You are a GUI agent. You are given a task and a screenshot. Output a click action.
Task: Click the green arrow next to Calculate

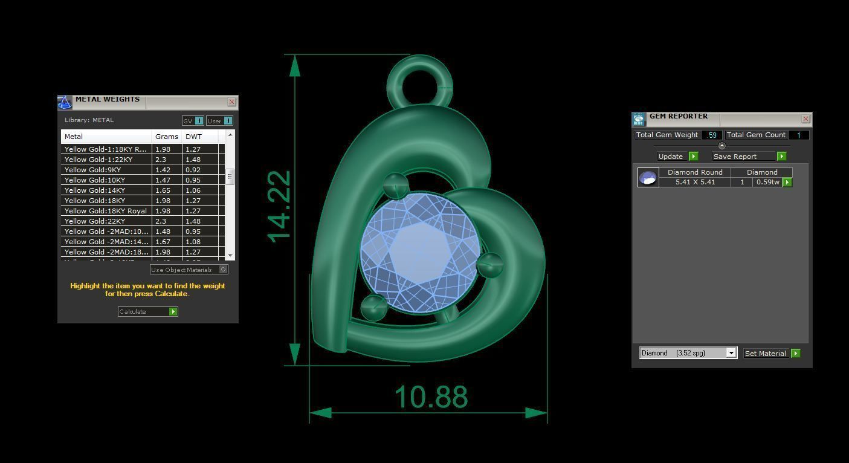[x=173, y=312]
